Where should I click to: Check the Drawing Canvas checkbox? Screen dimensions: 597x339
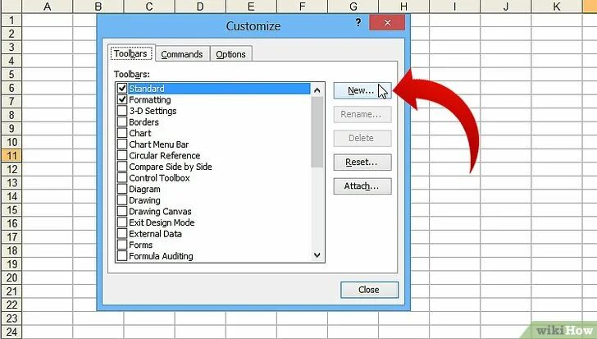point(122,212)
